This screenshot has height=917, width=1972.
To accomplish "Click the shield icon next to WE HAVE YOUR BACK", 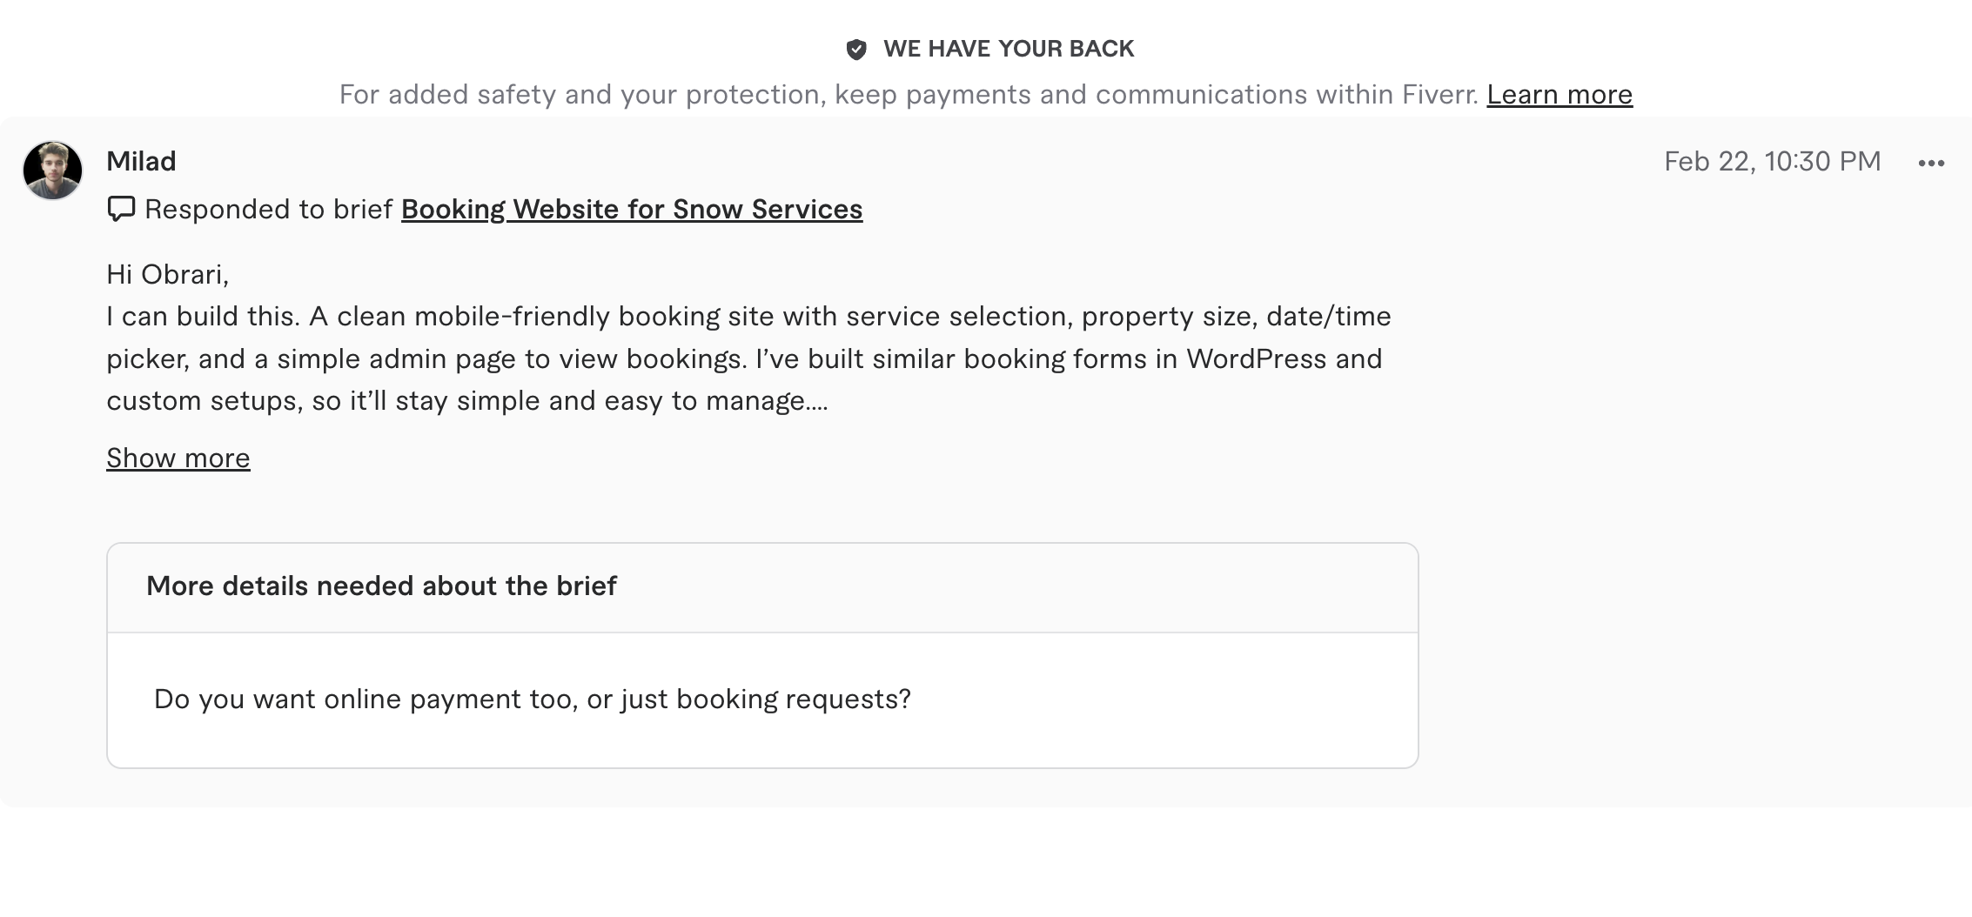I will click(x=858, y=49).
